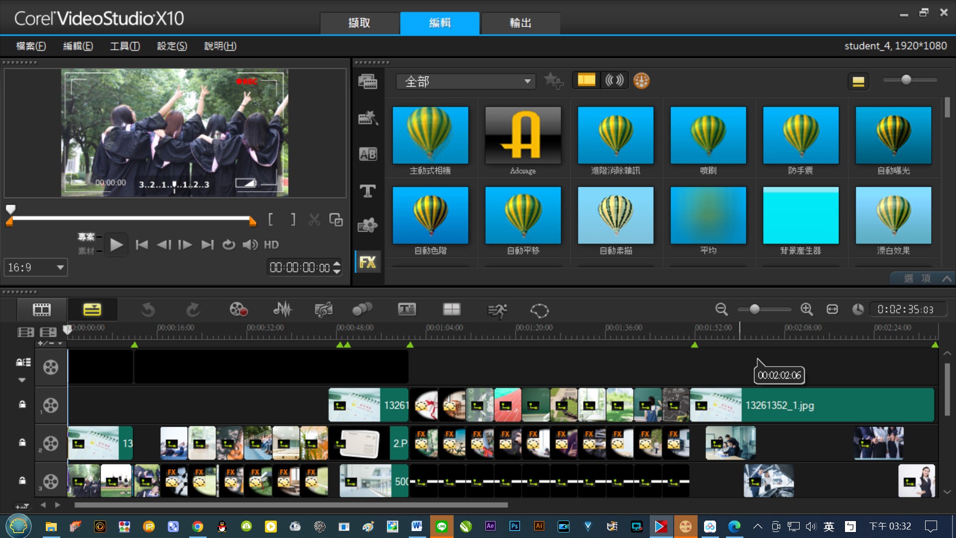Expand the video track options arrow
Image resolution: width=956 pixels, height=538 pixels.
22,380
